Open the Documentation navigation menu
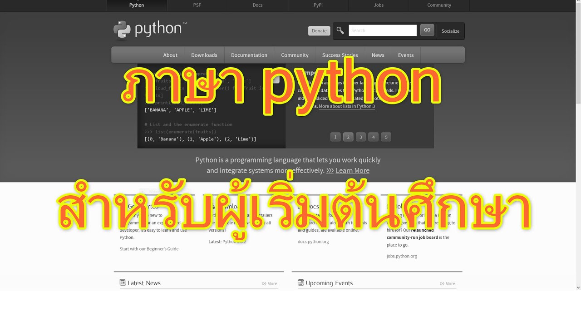The image size is (581, 327). click(249, 55)
